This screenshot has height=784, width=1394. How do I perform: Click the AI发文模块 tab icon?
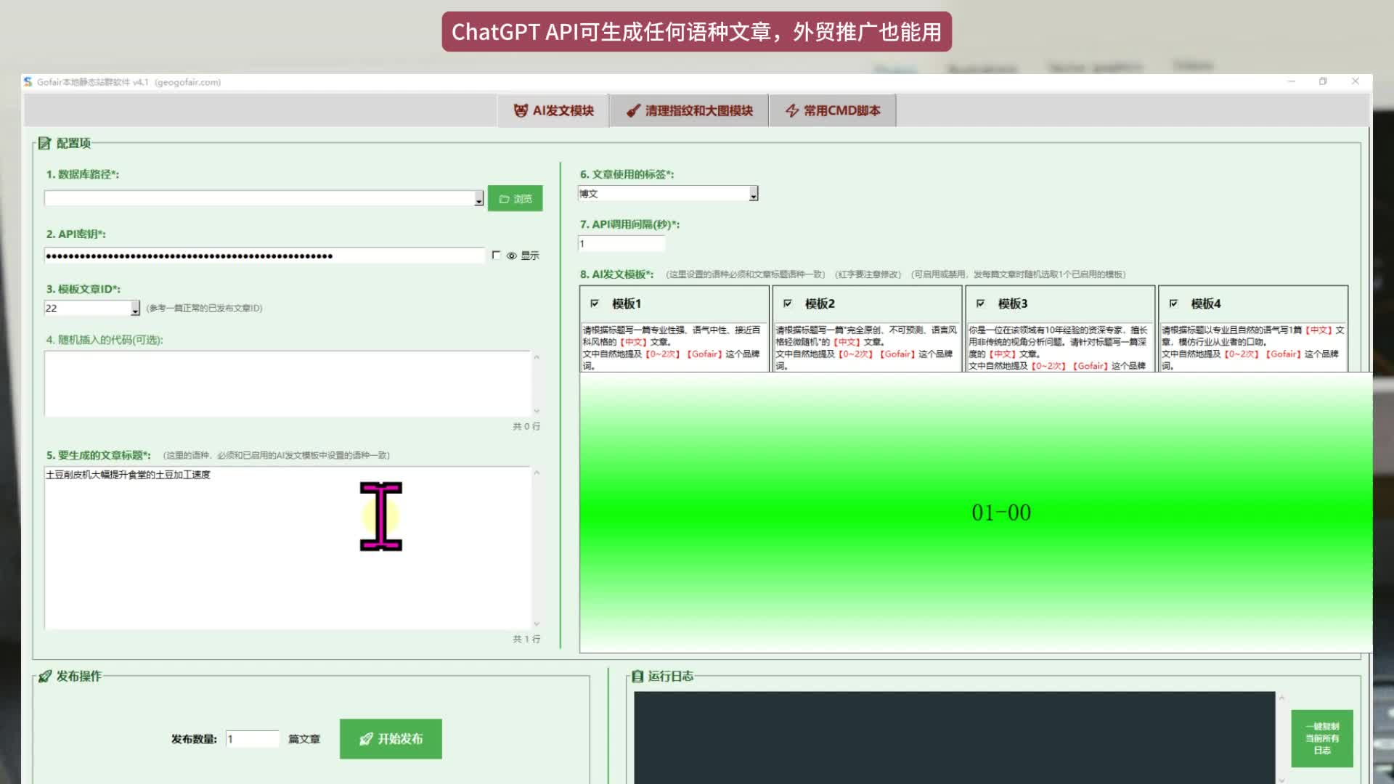(520, 110)
